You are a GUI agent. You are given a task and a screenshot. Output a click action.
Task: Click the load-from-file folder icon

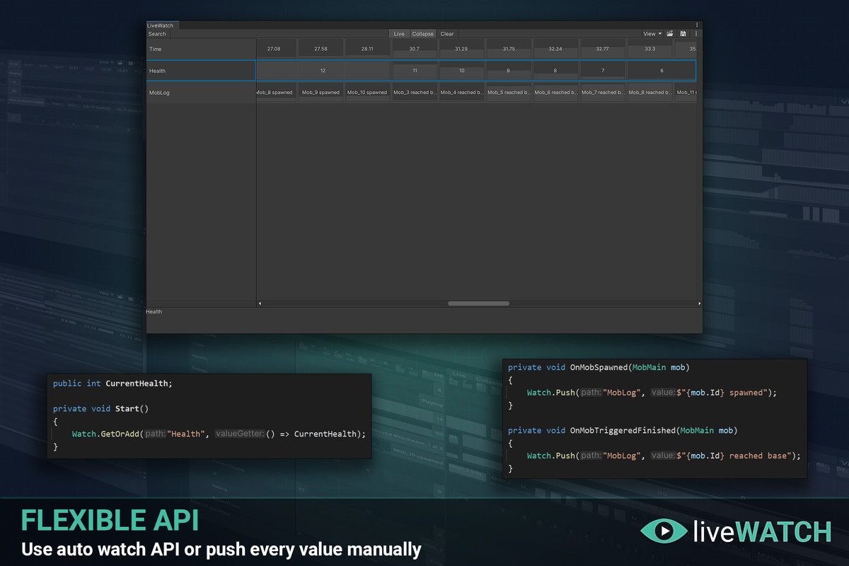(670, 34)
